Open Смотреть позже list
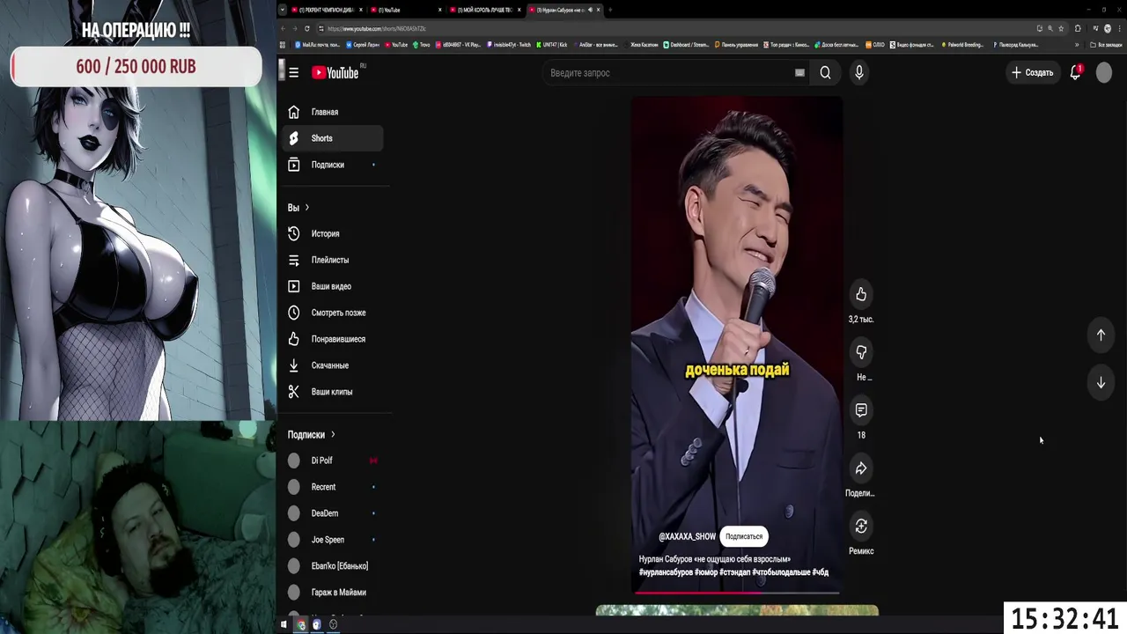The height and width of the screenshot is (634, 1127). tap(333, 313)
